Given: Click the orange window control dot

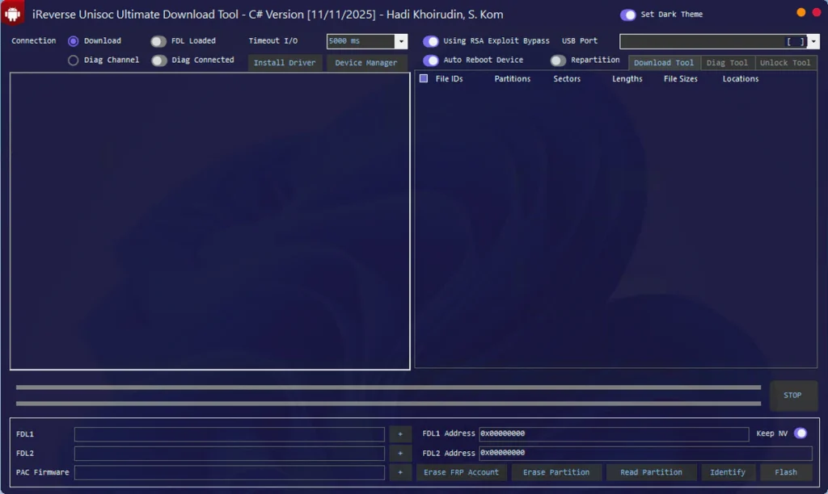Looking at the screenshot, I should point(801,12).
